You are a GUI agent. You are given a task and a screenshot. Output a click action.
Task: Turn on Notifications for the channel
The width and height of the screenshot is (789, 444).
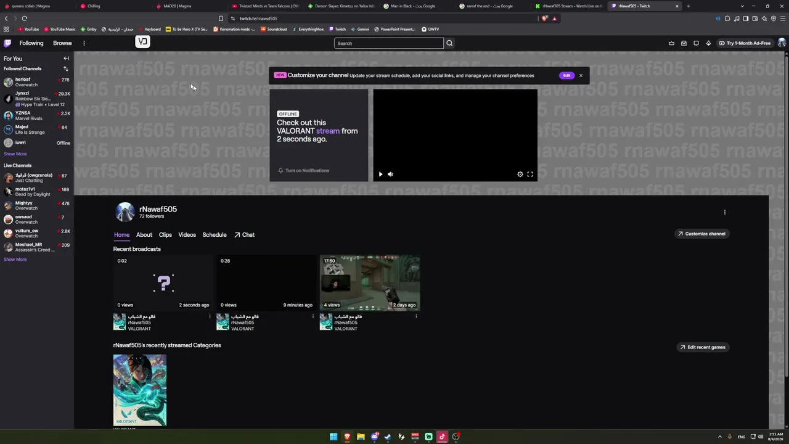pyautogui.click(x=303, y=170)
